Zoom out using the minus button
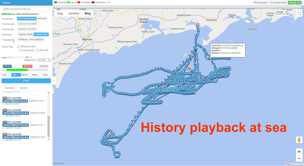304x166 pixels. point(299,159)
